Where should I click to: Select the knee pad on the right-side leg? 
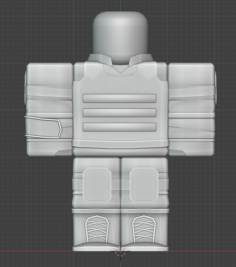pyautogui.click(x=144, y=185)
